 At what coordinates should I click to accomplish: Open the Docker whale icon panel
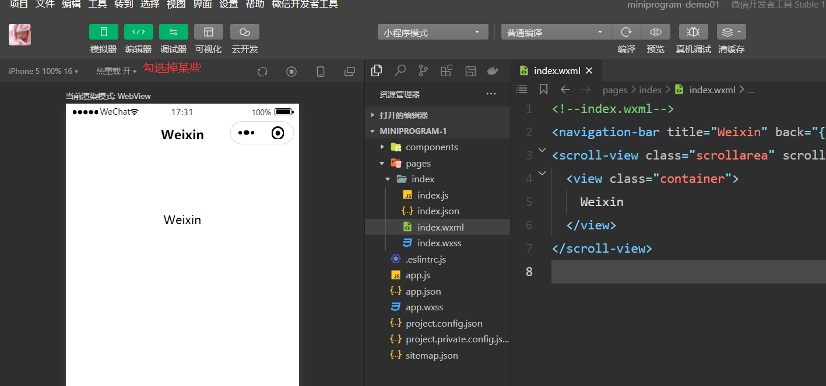493,71
